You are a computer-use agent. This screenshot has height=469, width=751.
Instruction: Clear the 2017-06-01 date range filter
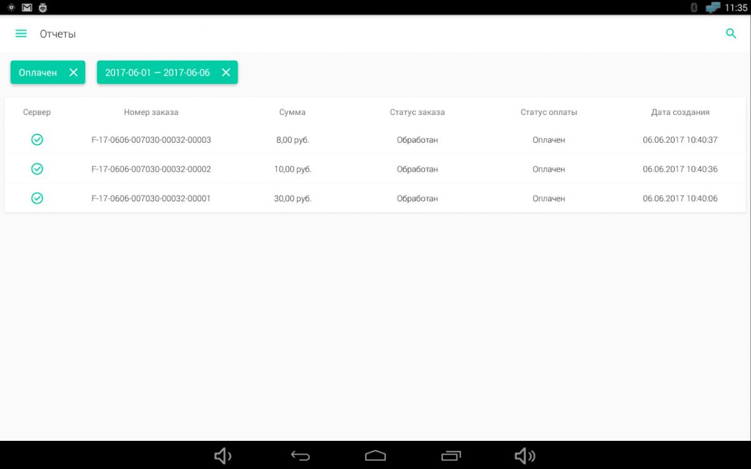pyautogui.click(x=226, y=72)
